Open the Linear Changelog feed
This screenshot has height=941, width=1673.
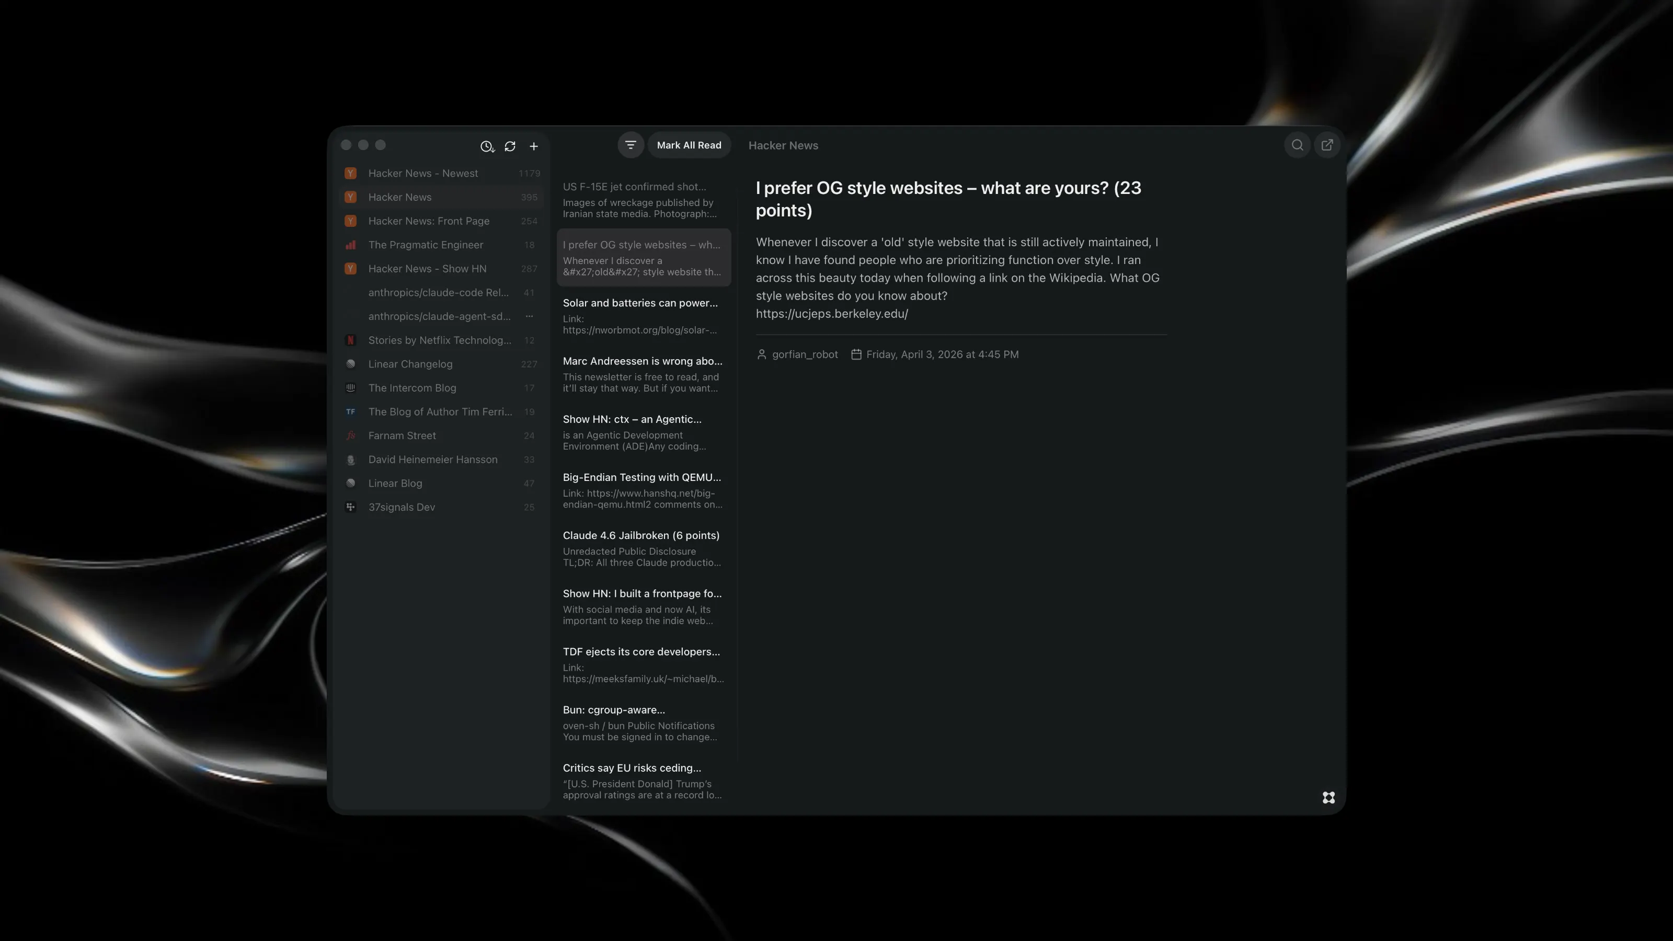coord(442,364)
